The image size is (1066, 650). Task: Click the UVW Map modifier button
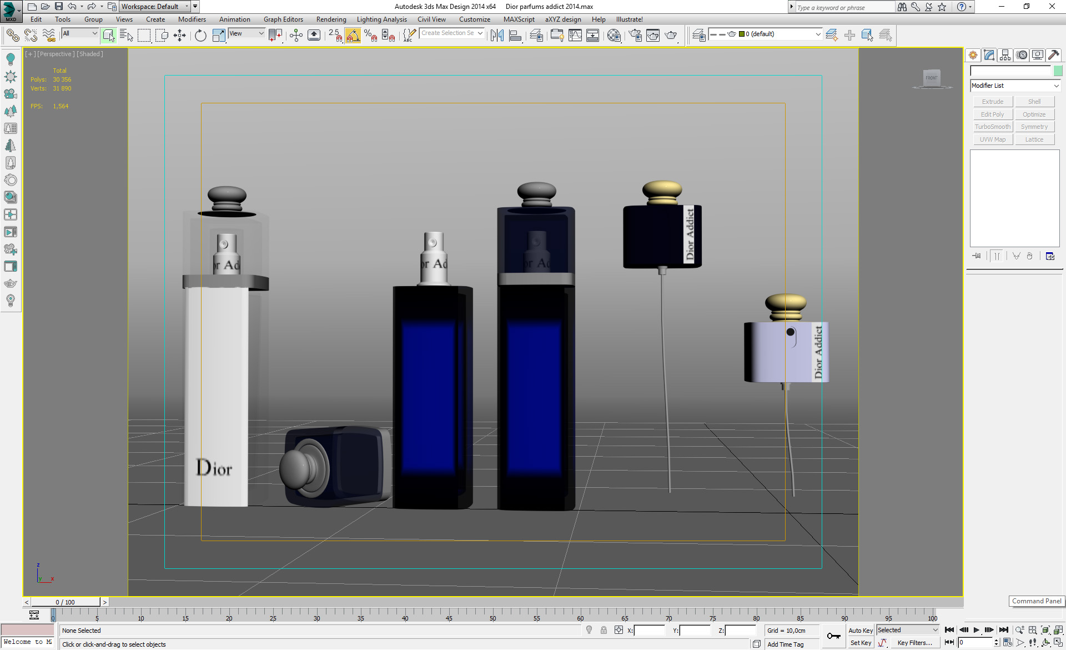coord(993,139)
